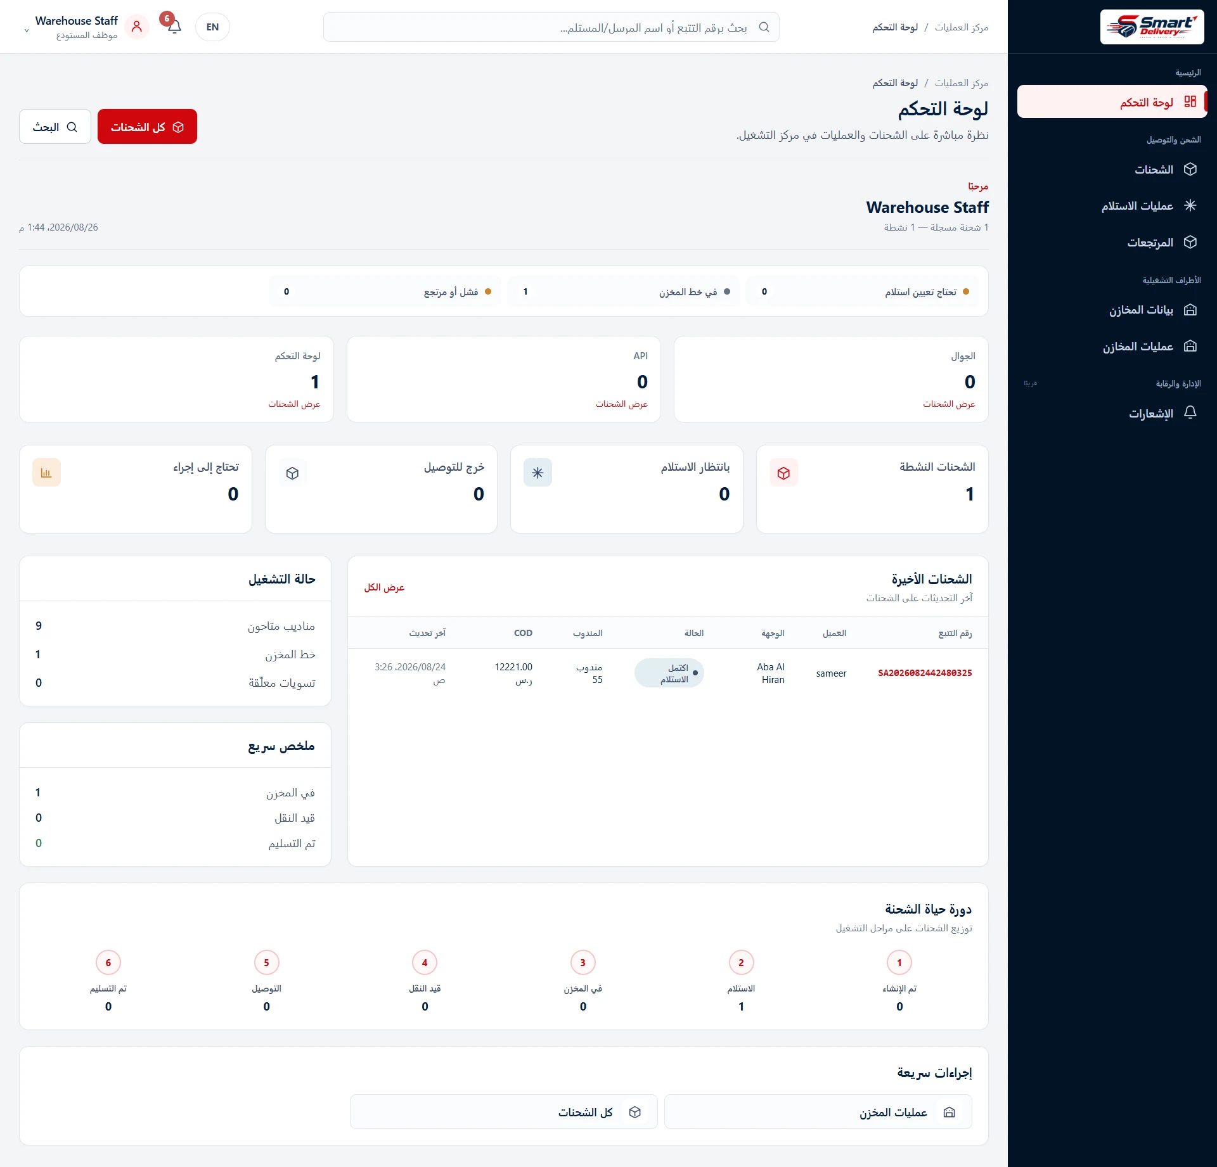Open عمليات المخازن in the sidebar
Screen dimensions: 1217x1167
point(1112,346)
